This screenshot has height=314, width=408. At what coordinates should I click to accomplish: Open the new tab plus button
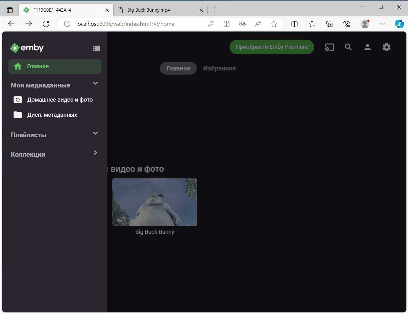click(214, 10)
